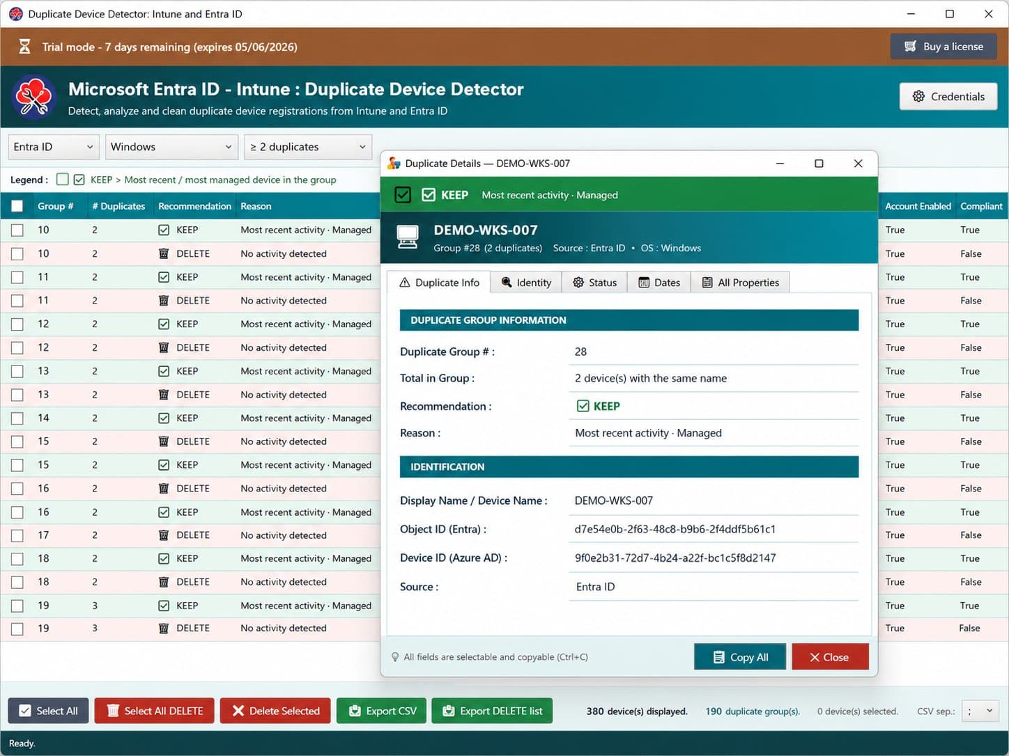Screen dimensions: 1009x756
Task: Open the CSV separator dropdown
Action: [x=980, y=711]
